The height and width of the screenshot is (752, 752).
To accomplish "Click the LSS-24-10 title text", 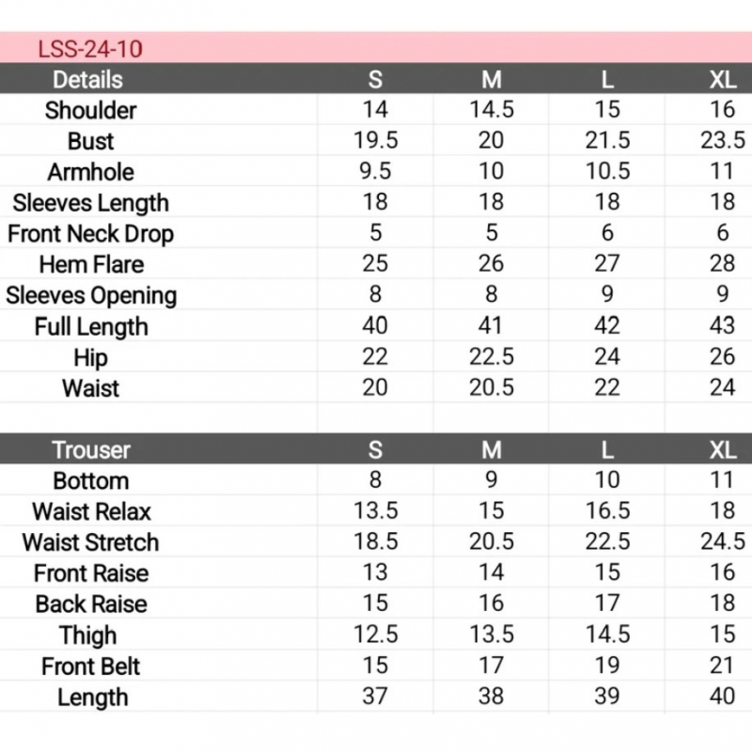I will click(x=90, y=49).
